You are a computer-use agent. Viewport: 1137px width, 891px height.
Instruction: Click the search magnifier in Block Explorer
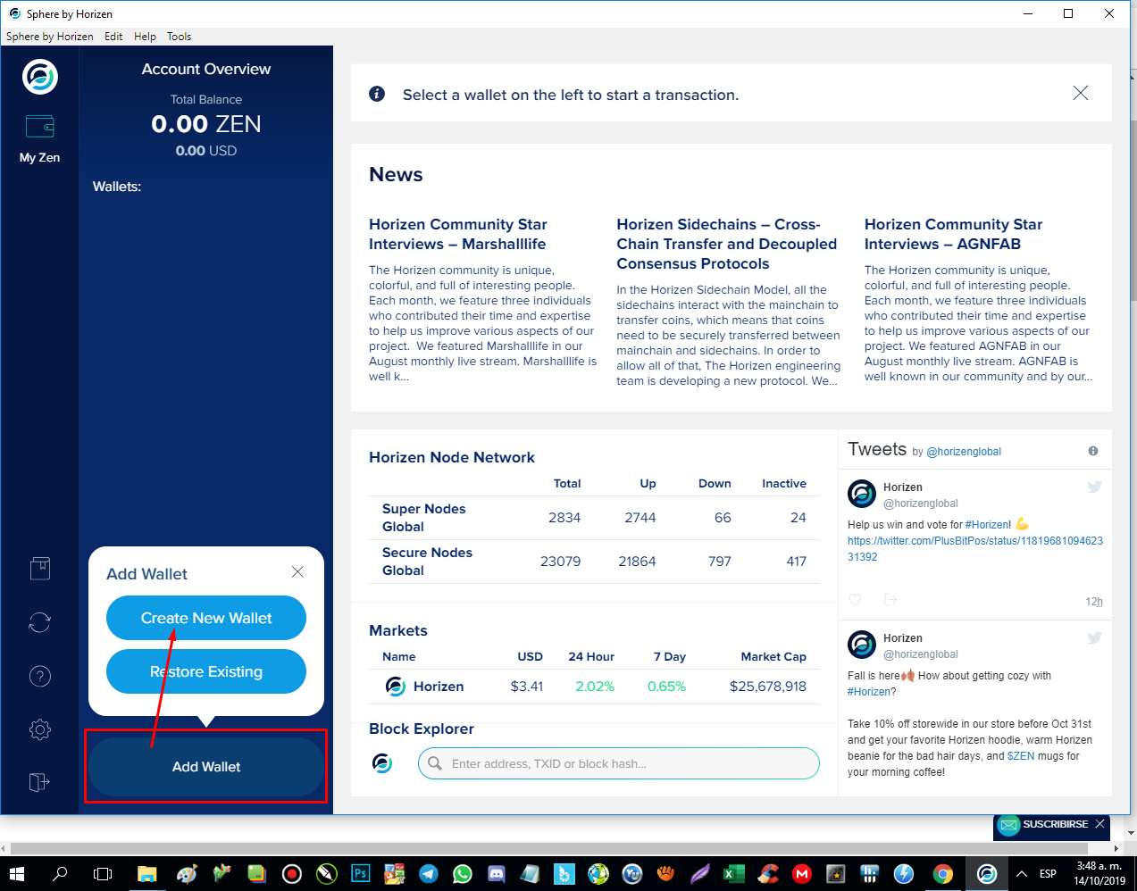[435, 763]
